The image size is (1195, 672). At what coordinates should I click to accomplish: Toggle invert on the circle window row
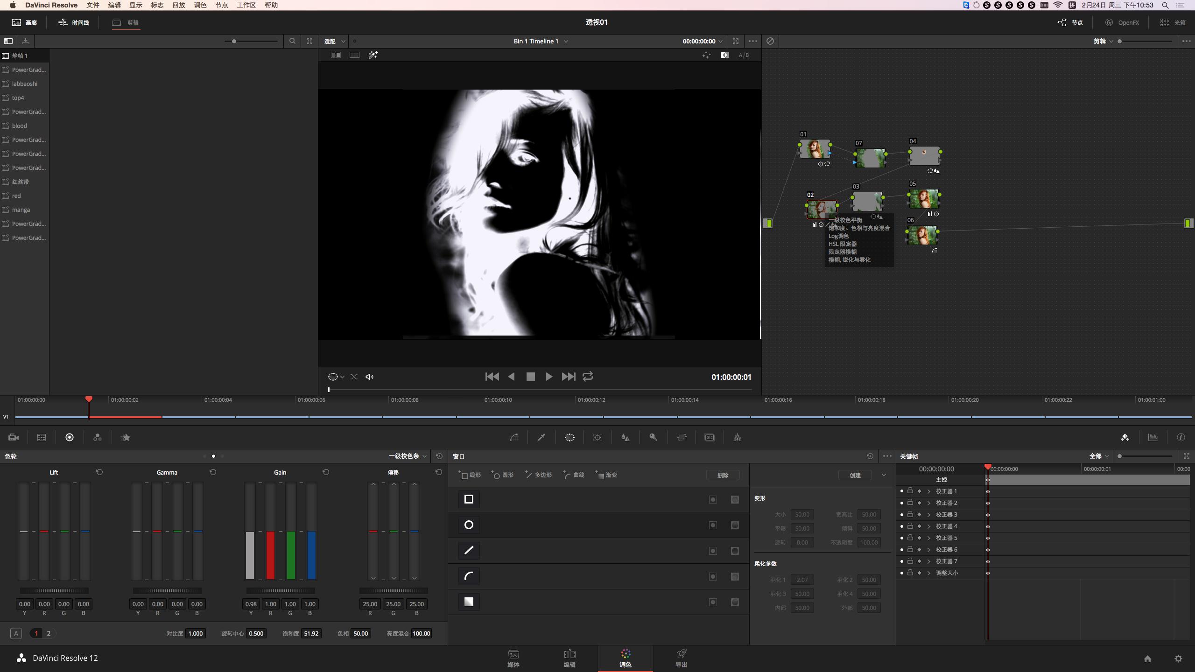tap(713, 525)
